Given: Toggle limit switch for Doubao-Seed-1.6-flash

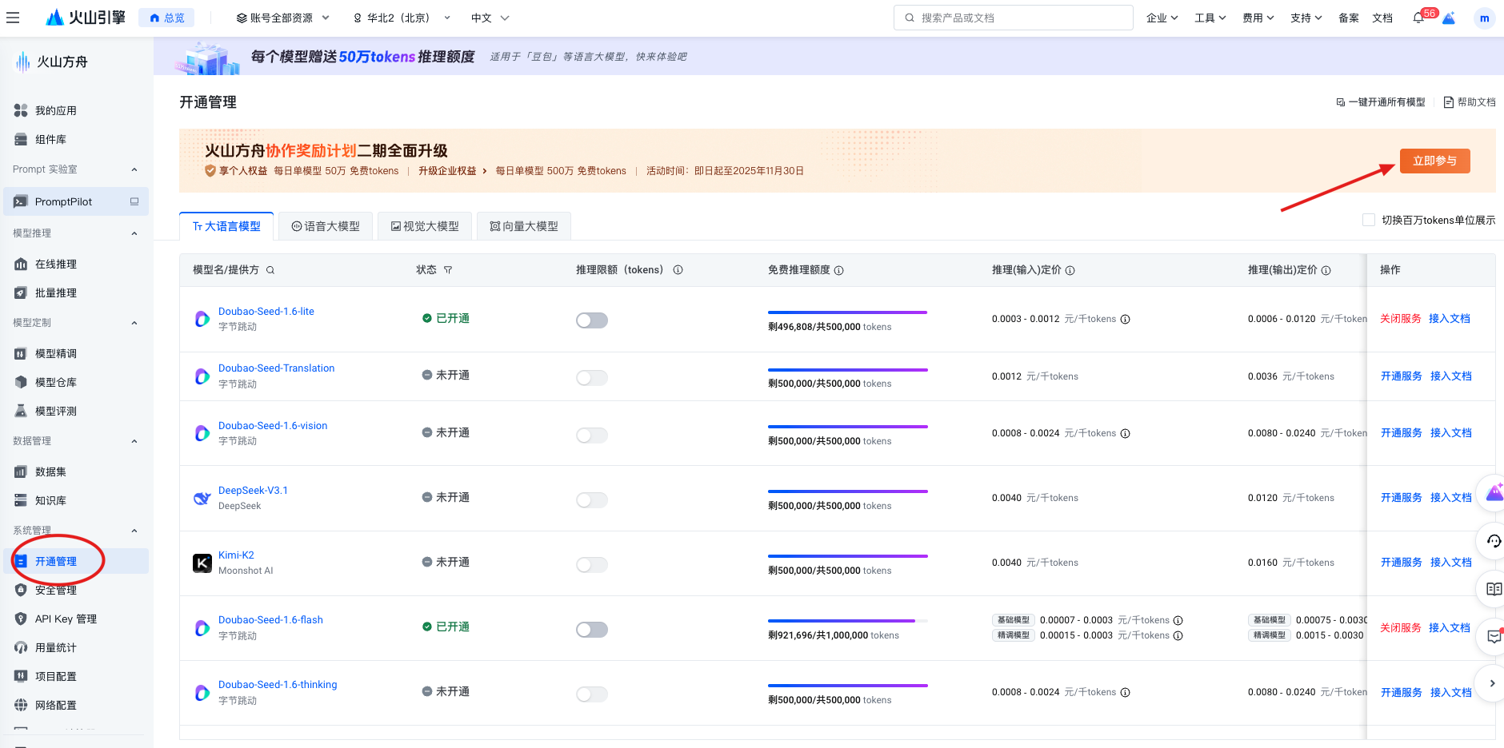Looking at the screenshot, I should click(592, 629).
